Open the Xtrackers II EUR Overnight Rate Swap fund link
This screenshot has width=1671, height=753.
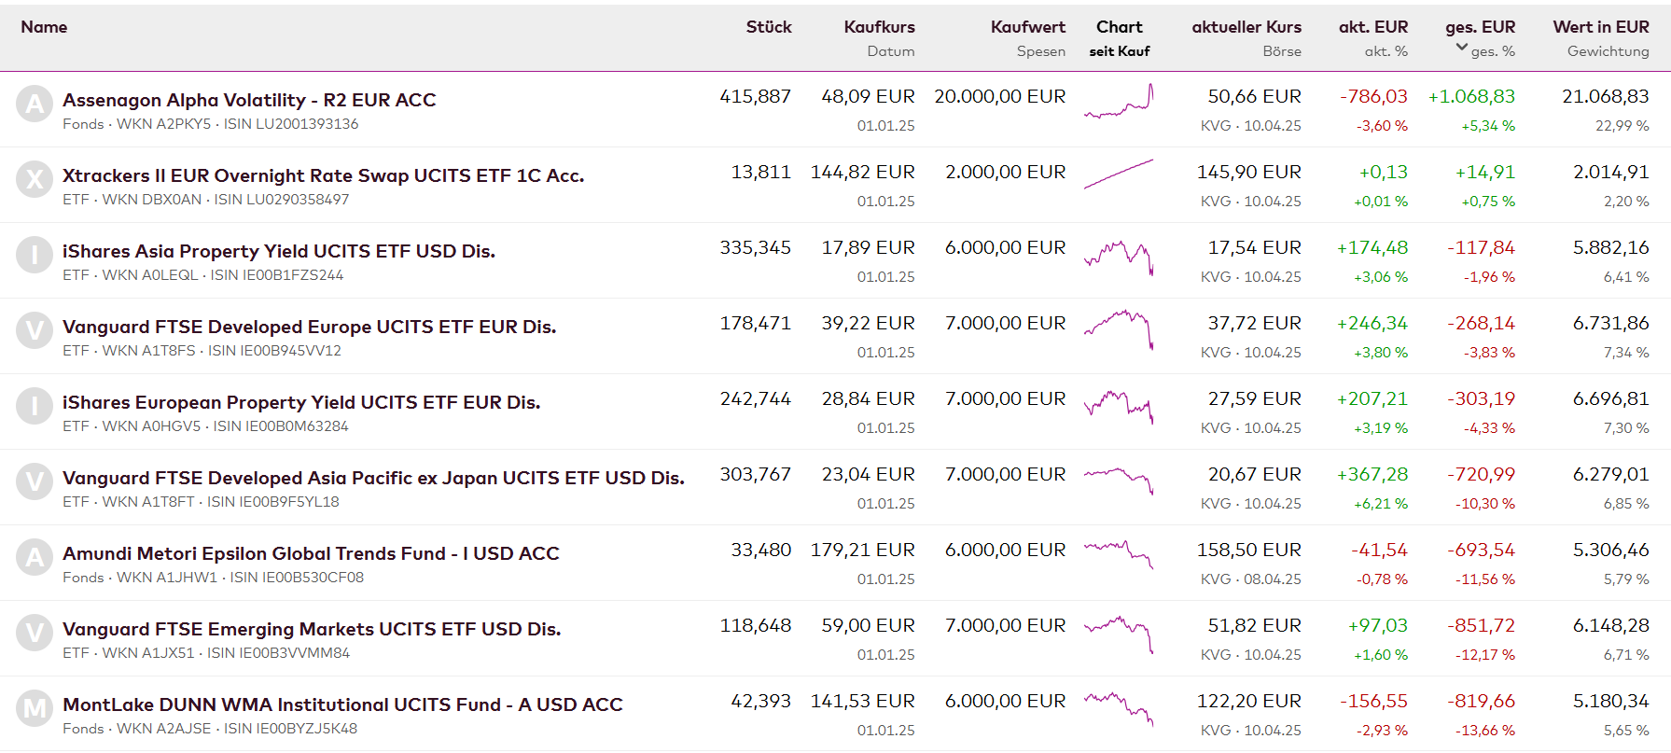[x=323, y=175]
